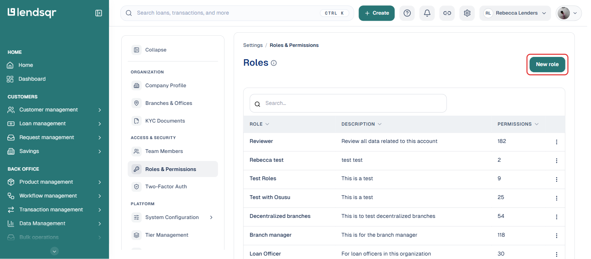Open row actions menu for Test Roles
The image size is (591, 259).
click(556, 179)
